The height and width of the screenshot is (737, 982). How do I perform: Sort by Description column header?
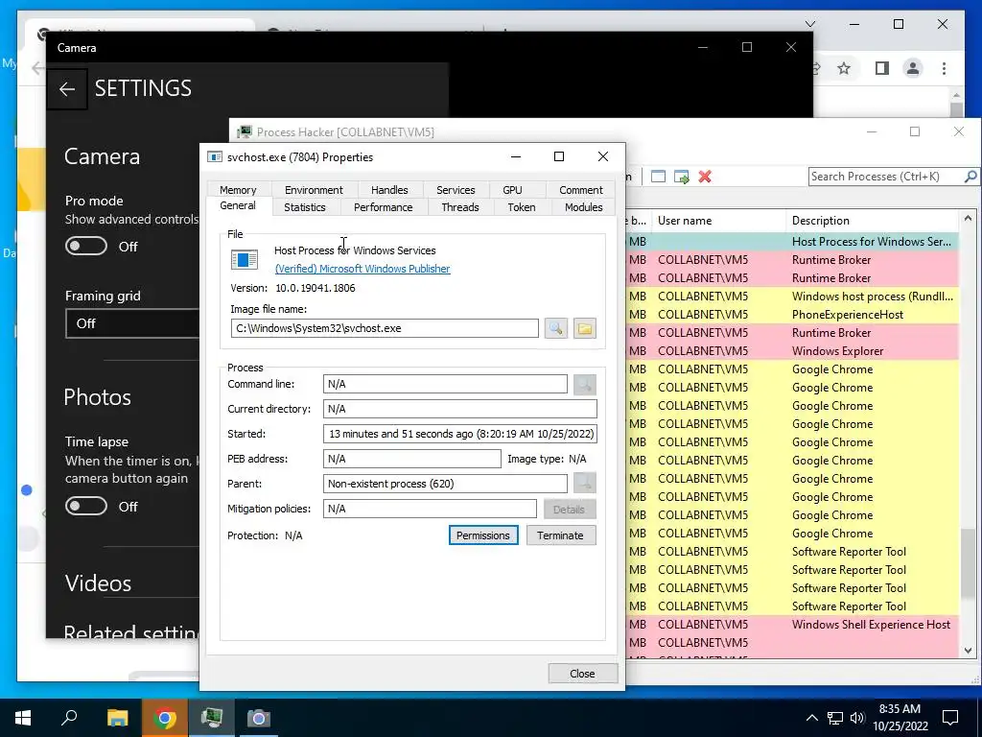(872, 221)
